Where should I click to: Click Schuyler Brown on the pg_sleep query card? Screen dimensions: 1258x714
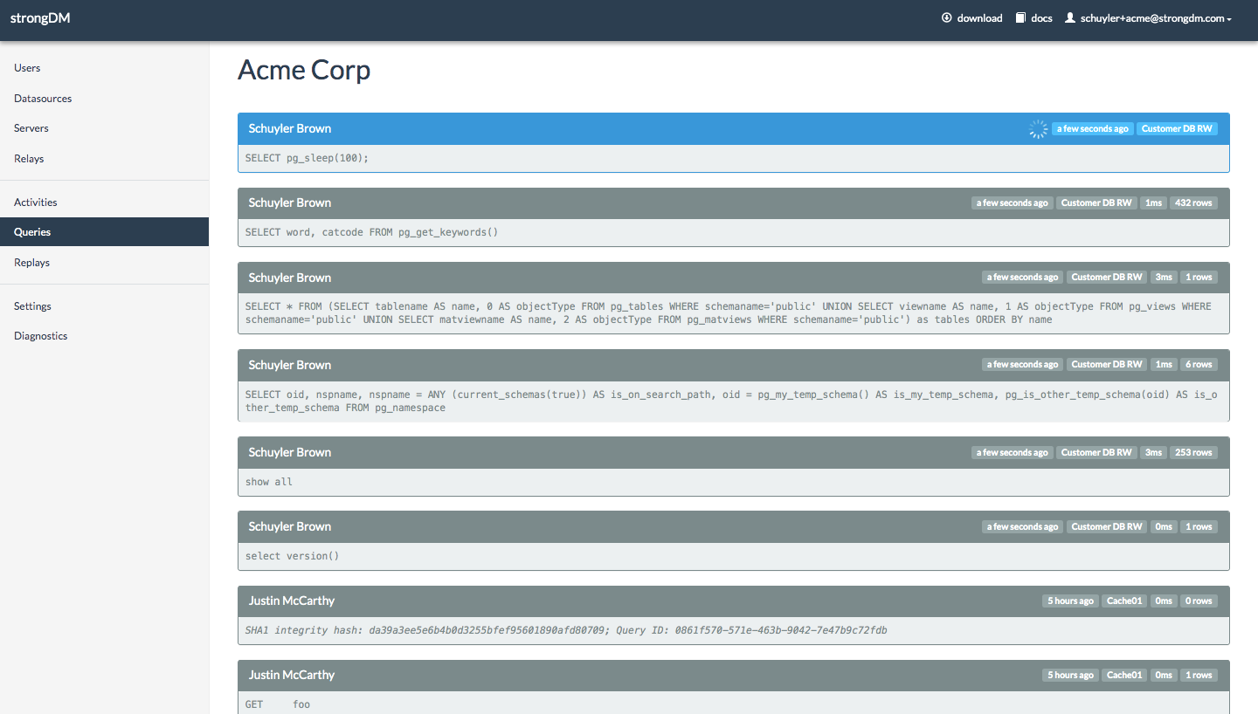[x=290, y=128]
